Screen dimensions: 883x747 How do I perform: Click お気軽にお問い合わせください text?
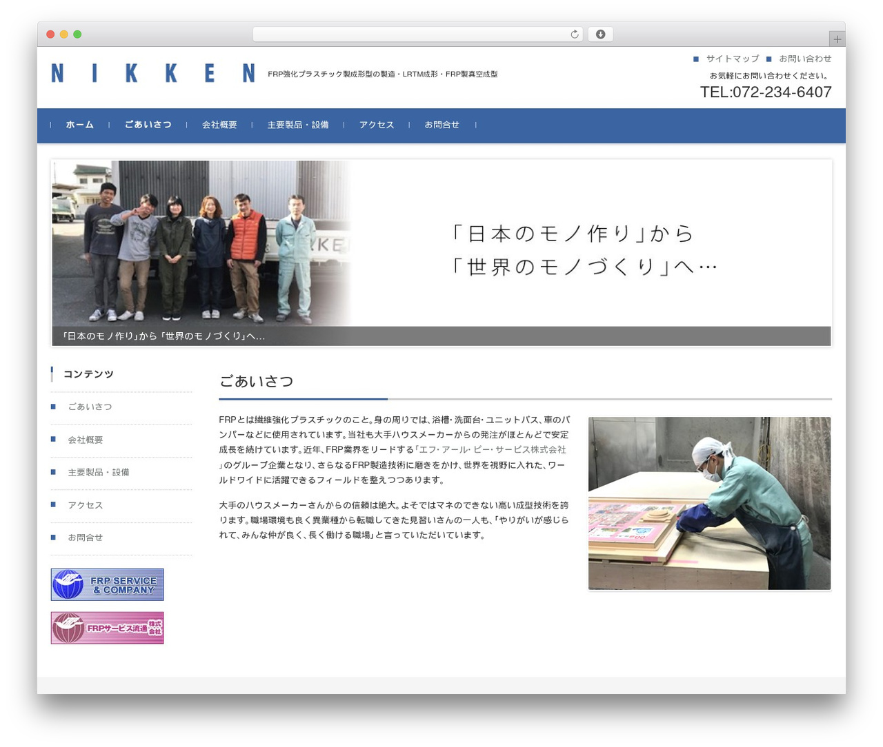pos(771,76)
